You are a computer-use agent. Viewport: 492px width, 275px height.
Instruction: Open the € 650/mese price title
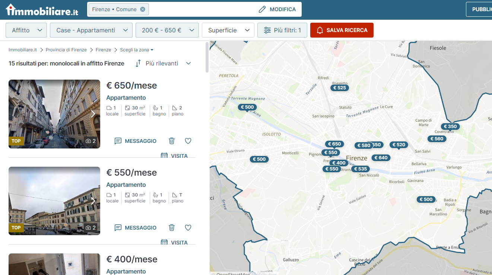click(132, 86)
